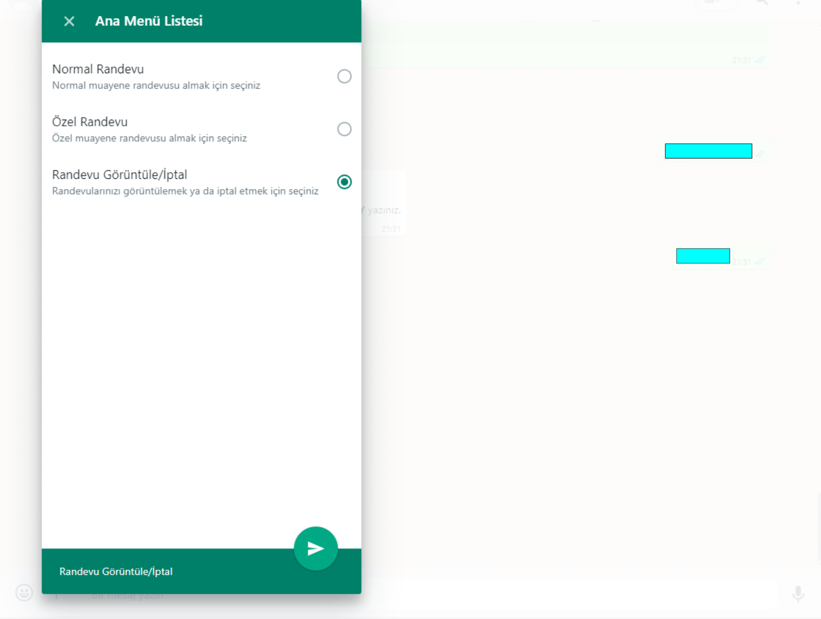This screenshot has height=619, width=821.
Task: Click the wider cyan redacted message bubble
Action: 708,151
